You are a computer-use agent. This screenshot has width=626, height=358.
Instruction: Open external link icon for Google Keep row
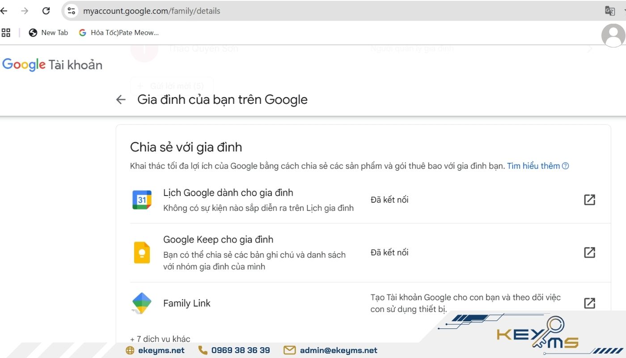click(x=590, y=252)
